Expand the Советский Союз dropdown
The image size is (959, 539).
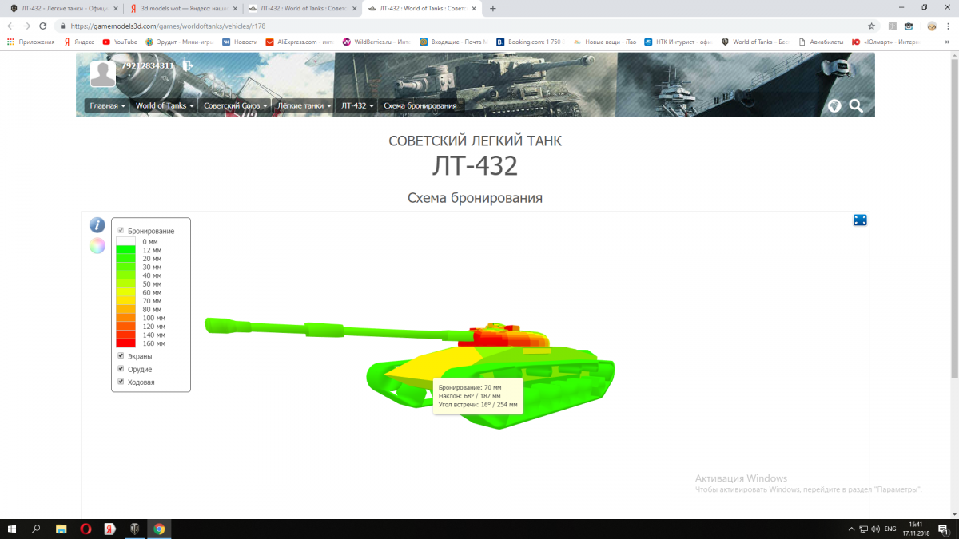pyautogui.click(x=234, y=105)
